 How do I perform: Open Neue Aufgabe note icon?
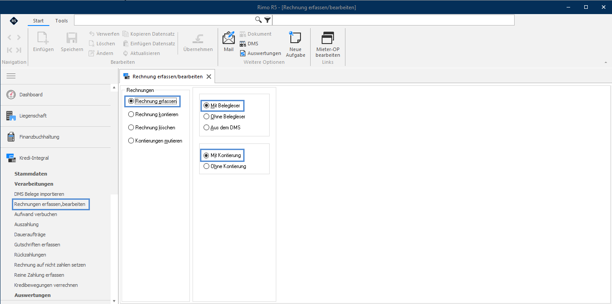pos(295,38)
